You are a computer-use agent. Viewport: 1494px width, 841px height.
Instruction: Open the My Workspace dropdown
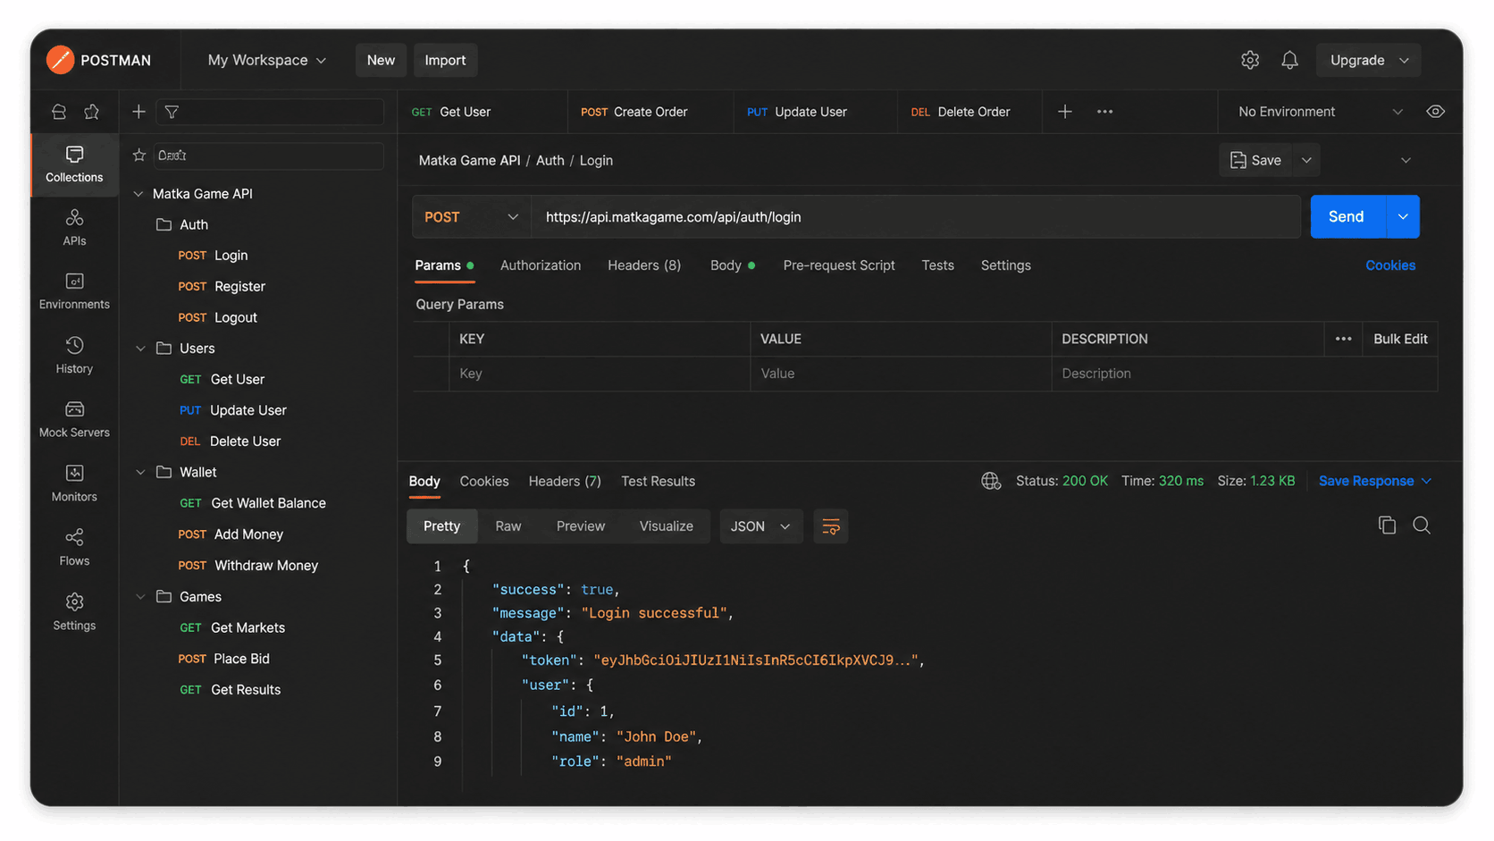click(x=267, y=60)
